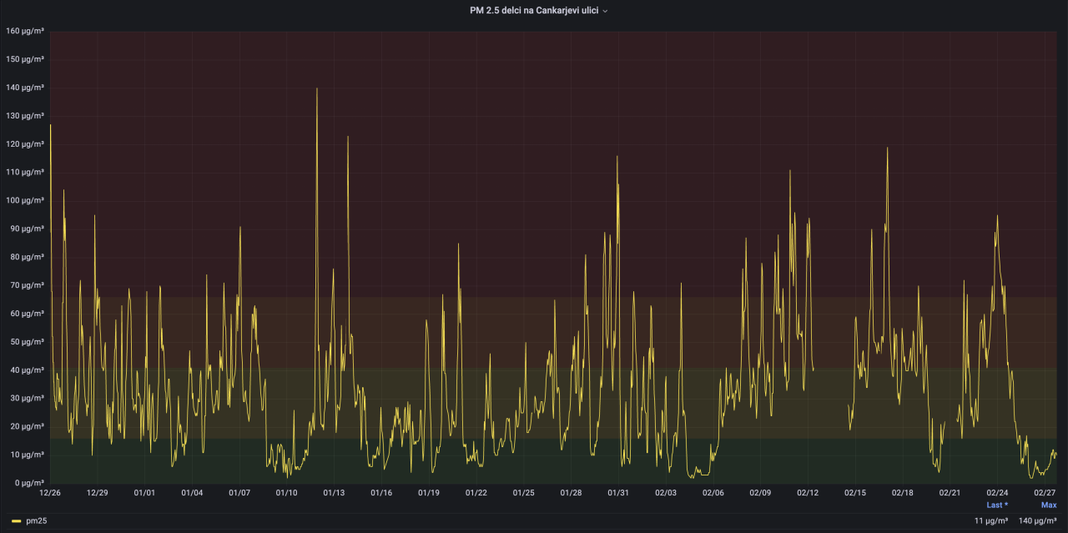Image resolution: width=1068 pixels, height=533 pixels.
Task: Click the 0 µg/m³ label on the y-axis
Action: 27,483
